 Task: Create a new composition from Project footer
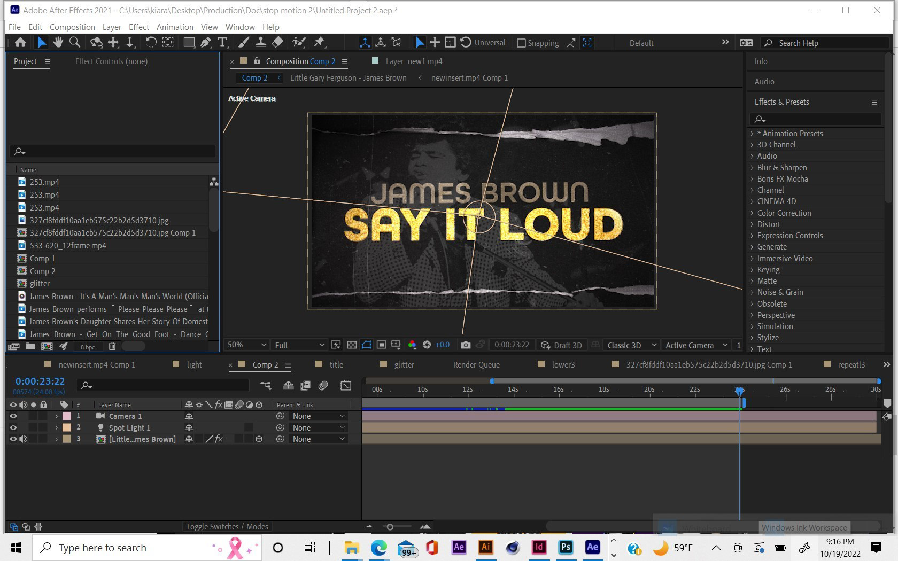(47, 346)
